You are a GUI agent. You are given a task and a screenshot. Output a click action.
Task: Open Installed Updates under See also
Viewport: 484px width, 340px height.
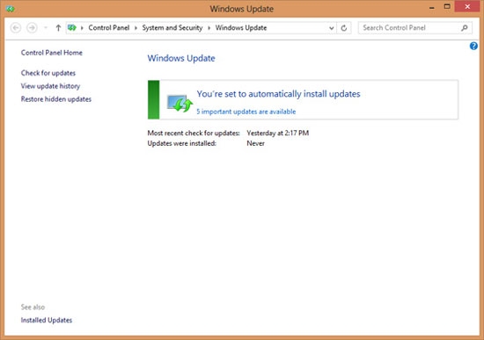tap(47, 321)
